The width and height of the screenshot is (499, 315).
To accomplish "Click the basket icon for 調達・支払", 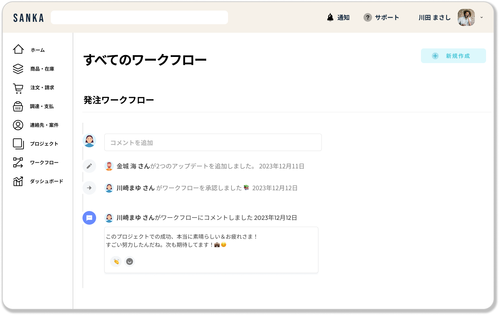I will pos(18,106).
